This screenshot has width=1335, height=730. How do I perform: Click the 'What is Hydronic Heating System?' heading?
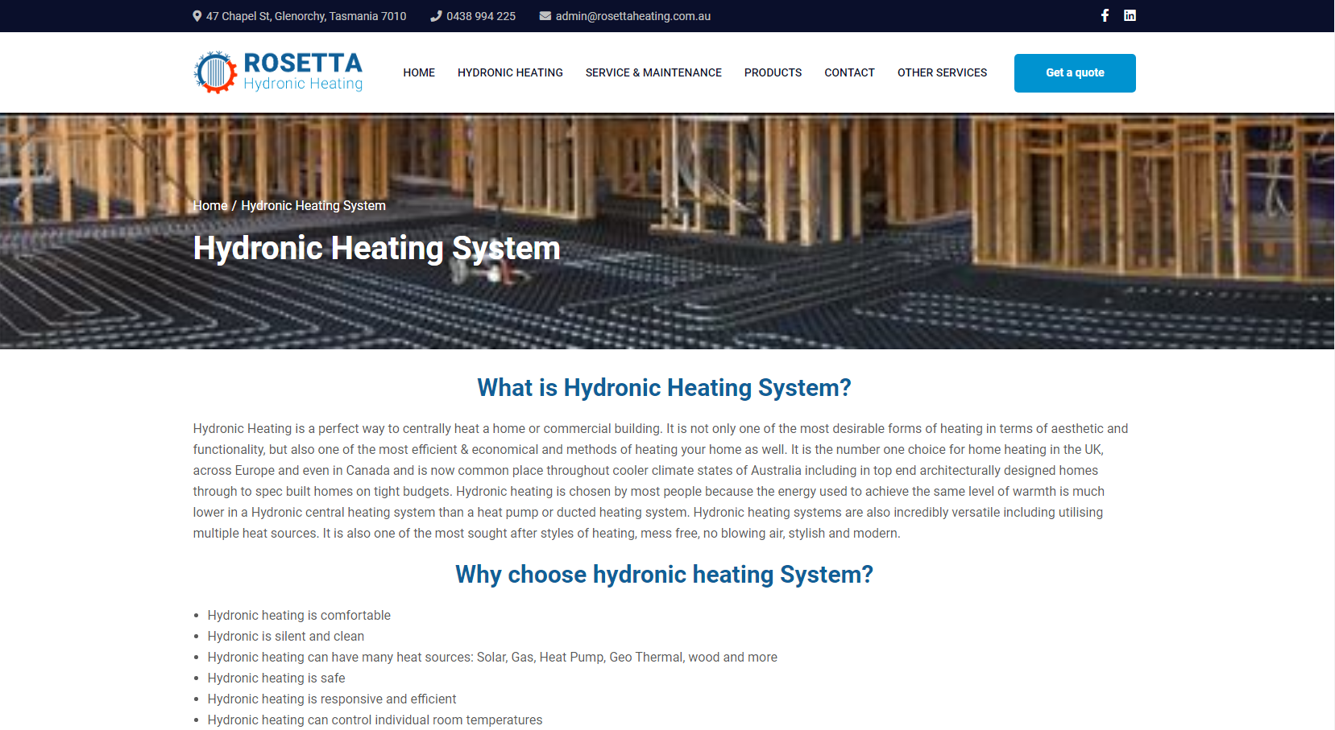664,388
